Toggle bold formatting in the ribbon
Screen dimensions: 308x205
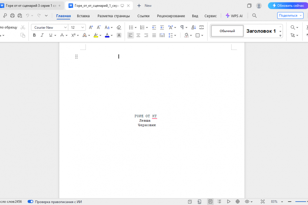coord(34,35)
